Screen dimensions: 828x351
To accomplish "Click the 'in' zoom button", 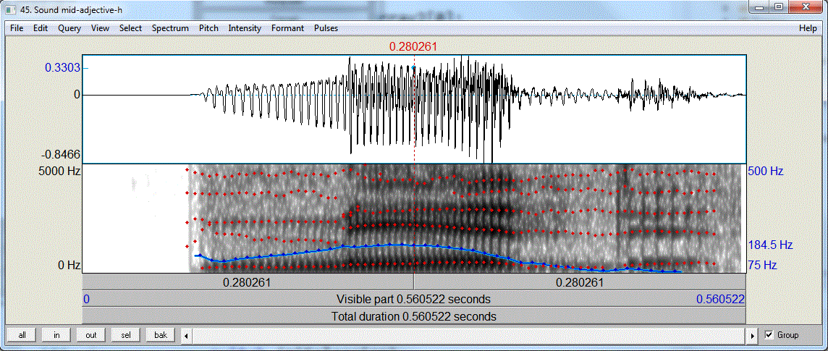I will [56, 334].
